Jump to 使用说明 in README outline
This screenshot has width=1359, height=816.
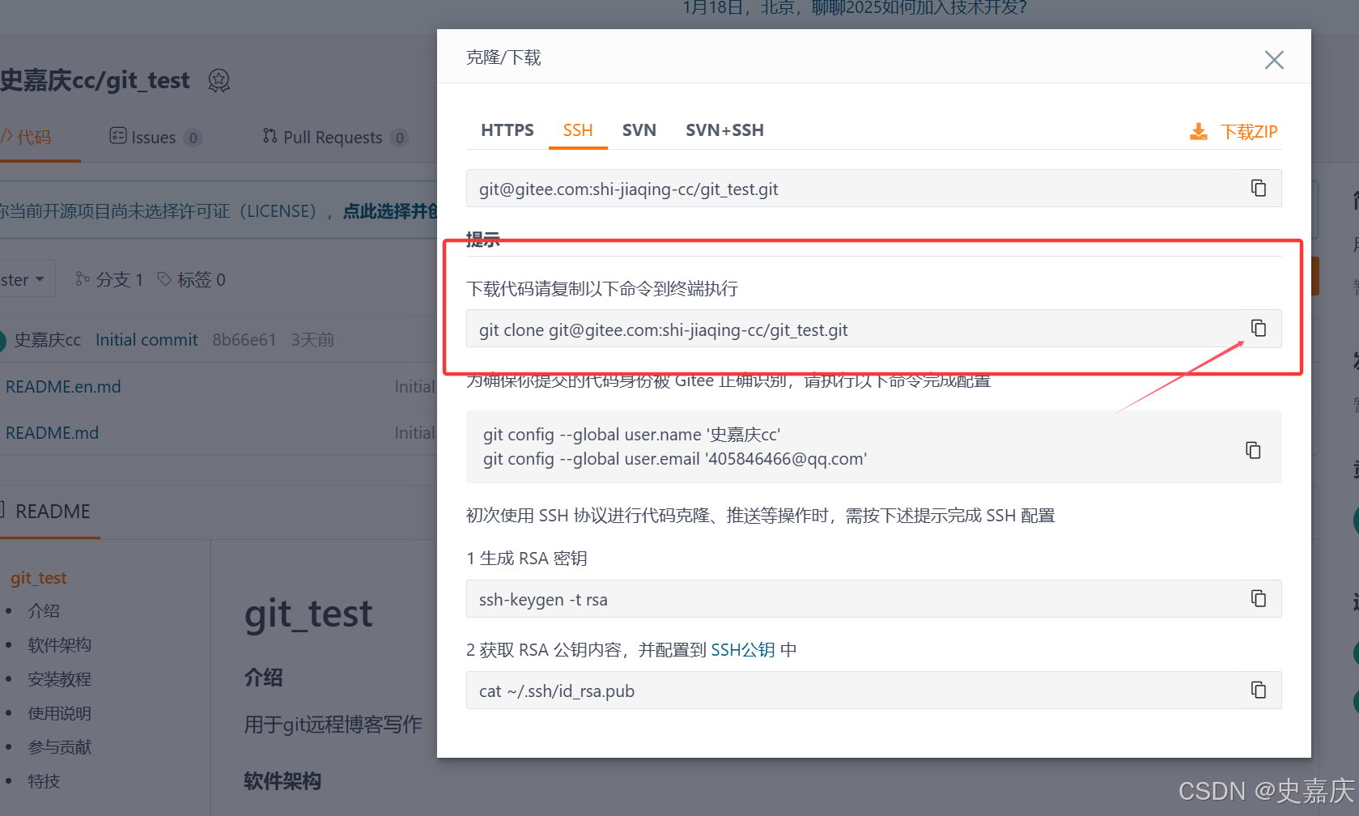[59, 712]
